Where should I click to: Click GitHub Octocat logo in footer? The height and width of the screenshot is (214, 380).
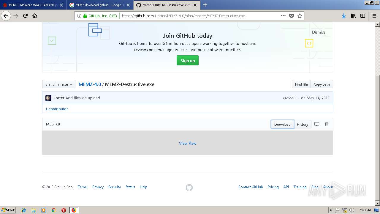coord(189,188)
